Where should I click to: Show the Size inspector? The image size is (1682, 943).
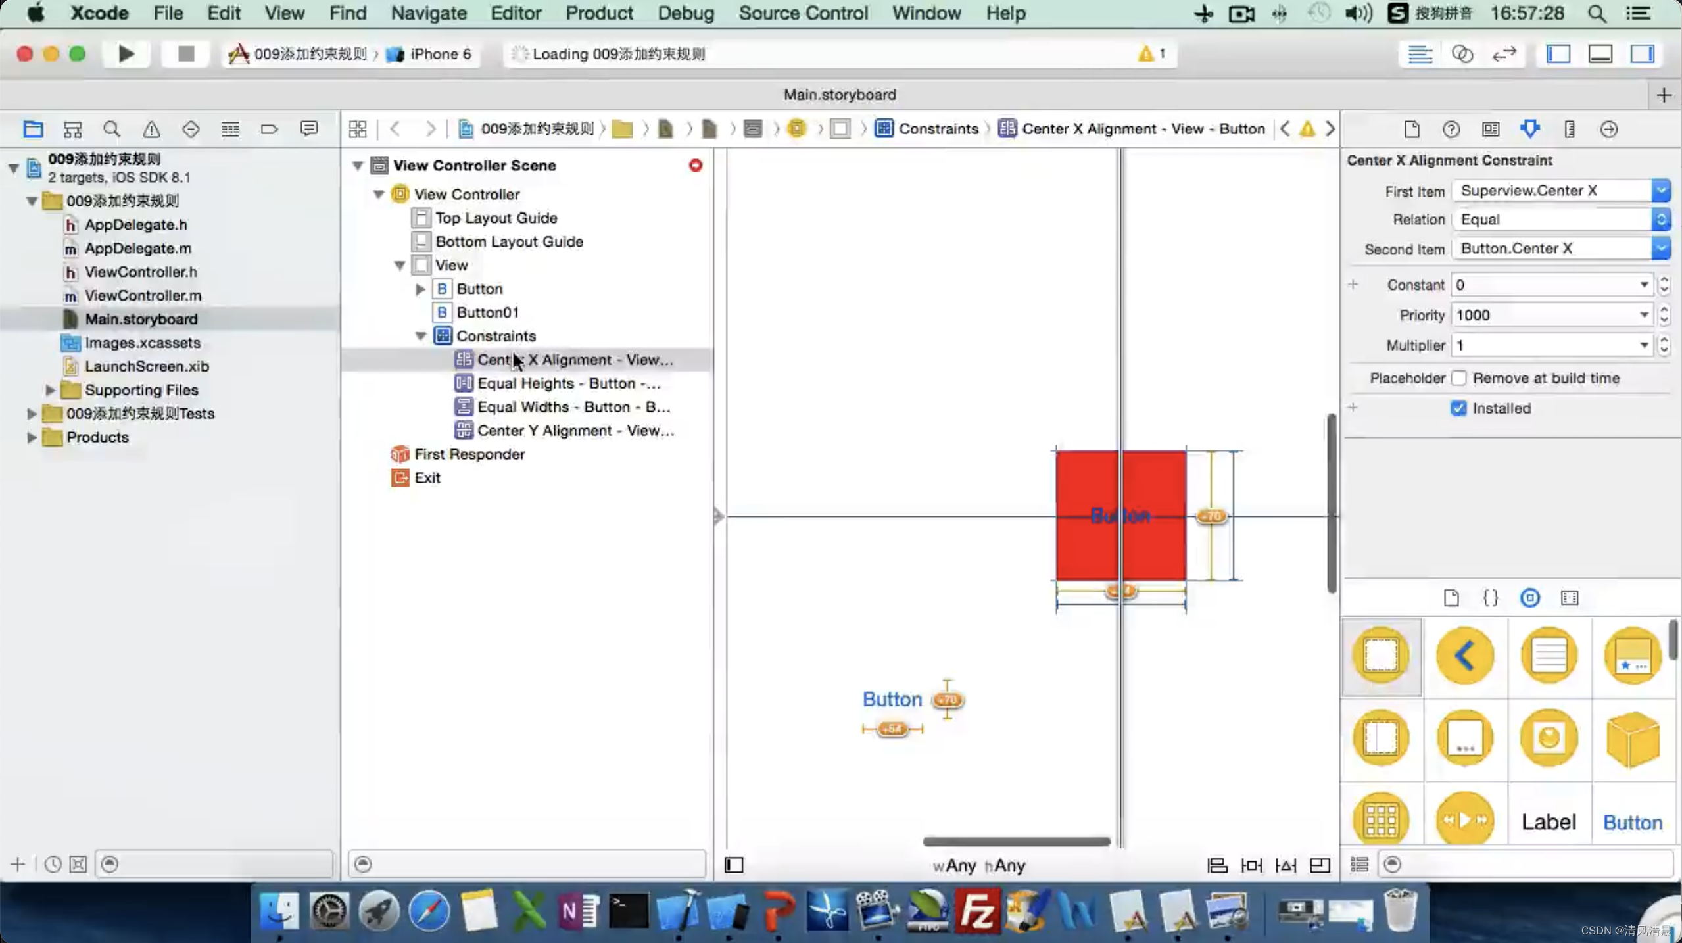click(x=1570, y=129)
